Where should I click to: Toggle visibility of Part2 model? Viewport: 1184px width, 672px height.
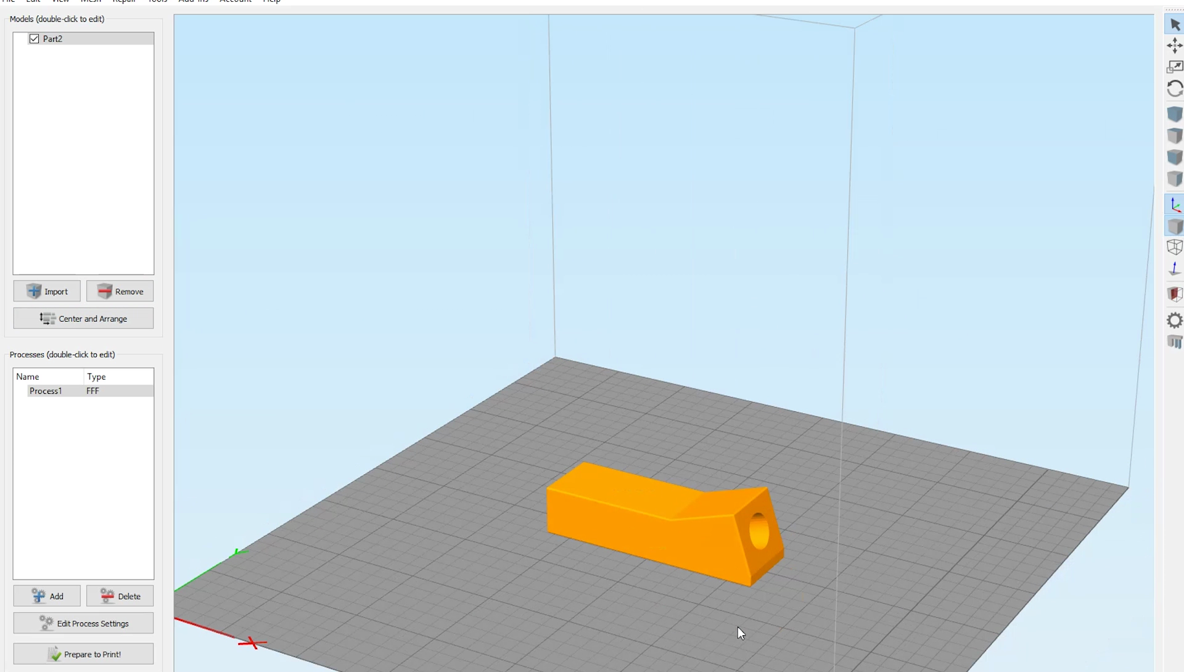pos(34,38)
